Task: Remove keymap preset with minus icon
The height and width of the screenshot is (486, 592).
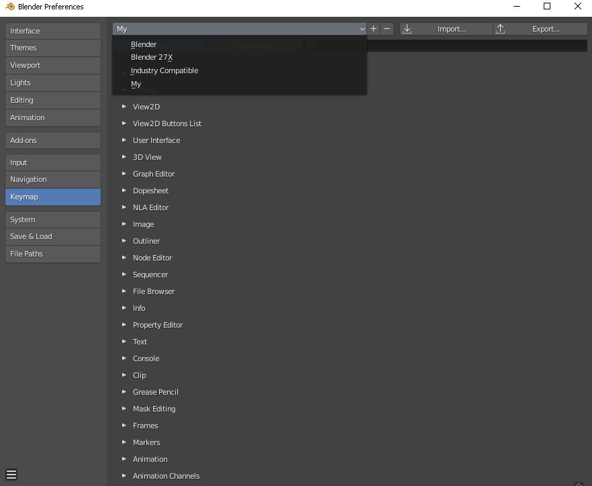Action: [387, 29]
